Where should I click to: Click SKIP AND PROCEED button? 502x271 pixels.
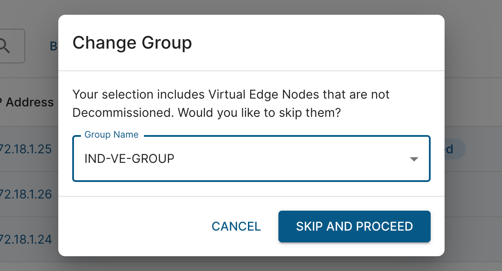click(x=355, y=226)
